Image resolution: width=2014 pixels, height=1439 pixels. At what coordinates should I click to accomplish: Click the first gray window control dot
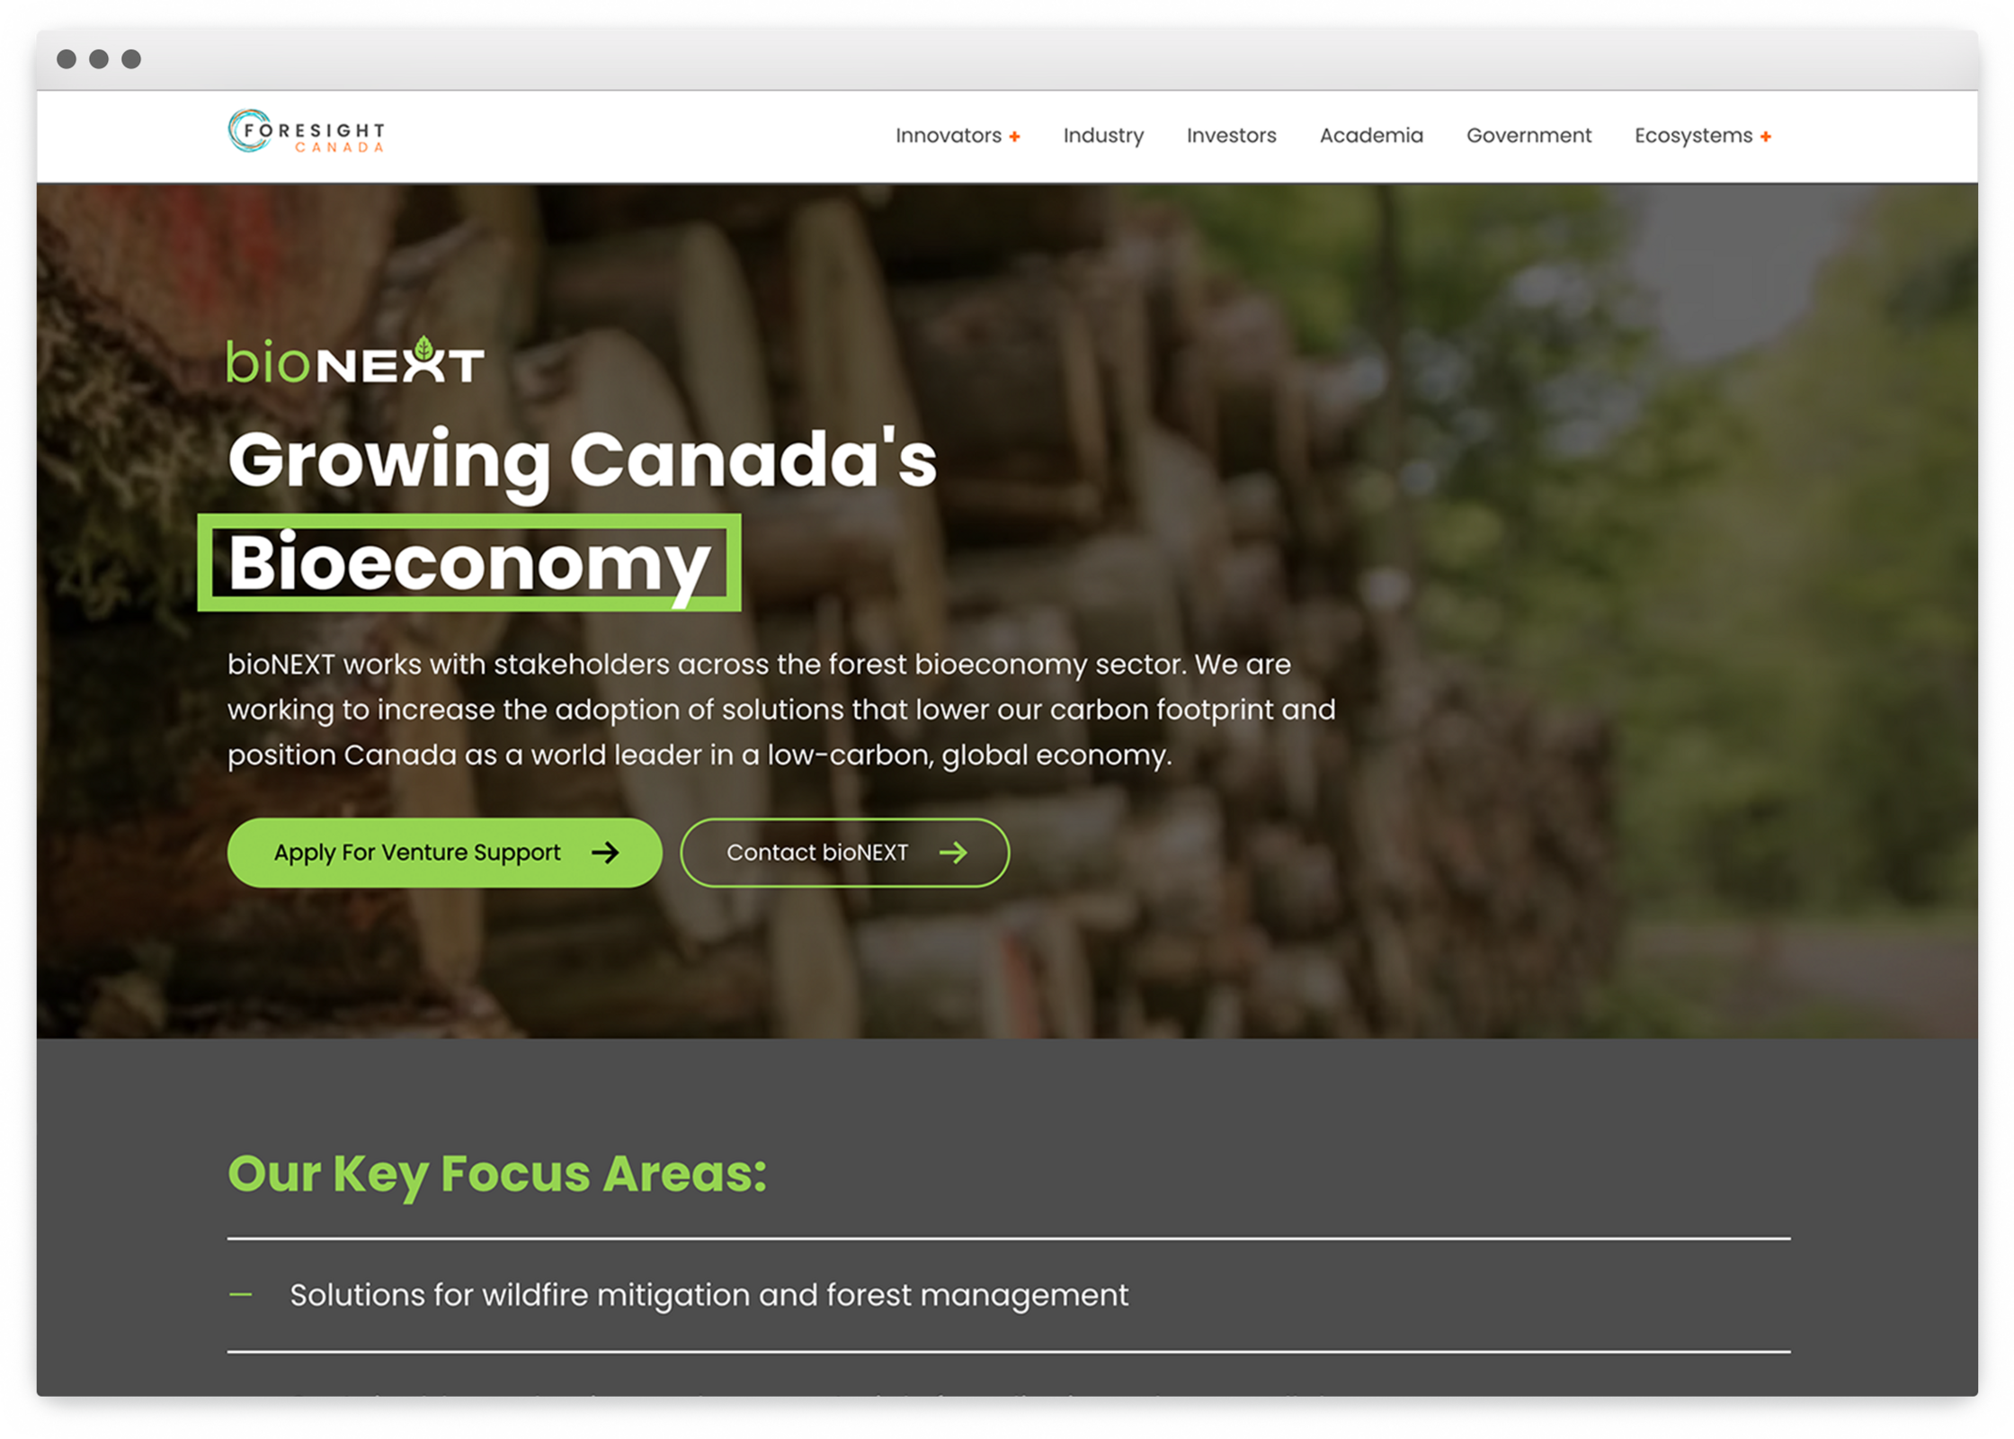tap(67, 59)
